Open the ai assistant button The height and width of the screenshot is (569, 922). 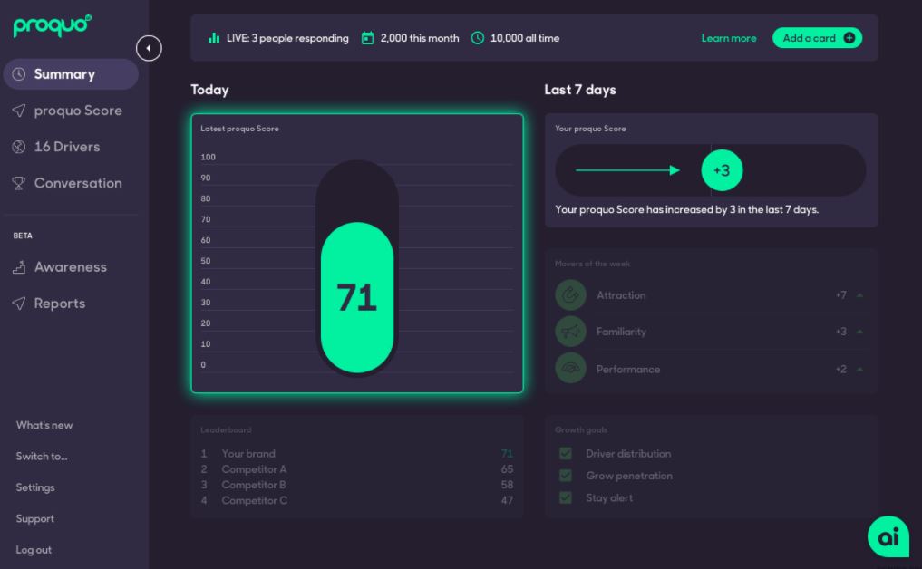(888, 536)
